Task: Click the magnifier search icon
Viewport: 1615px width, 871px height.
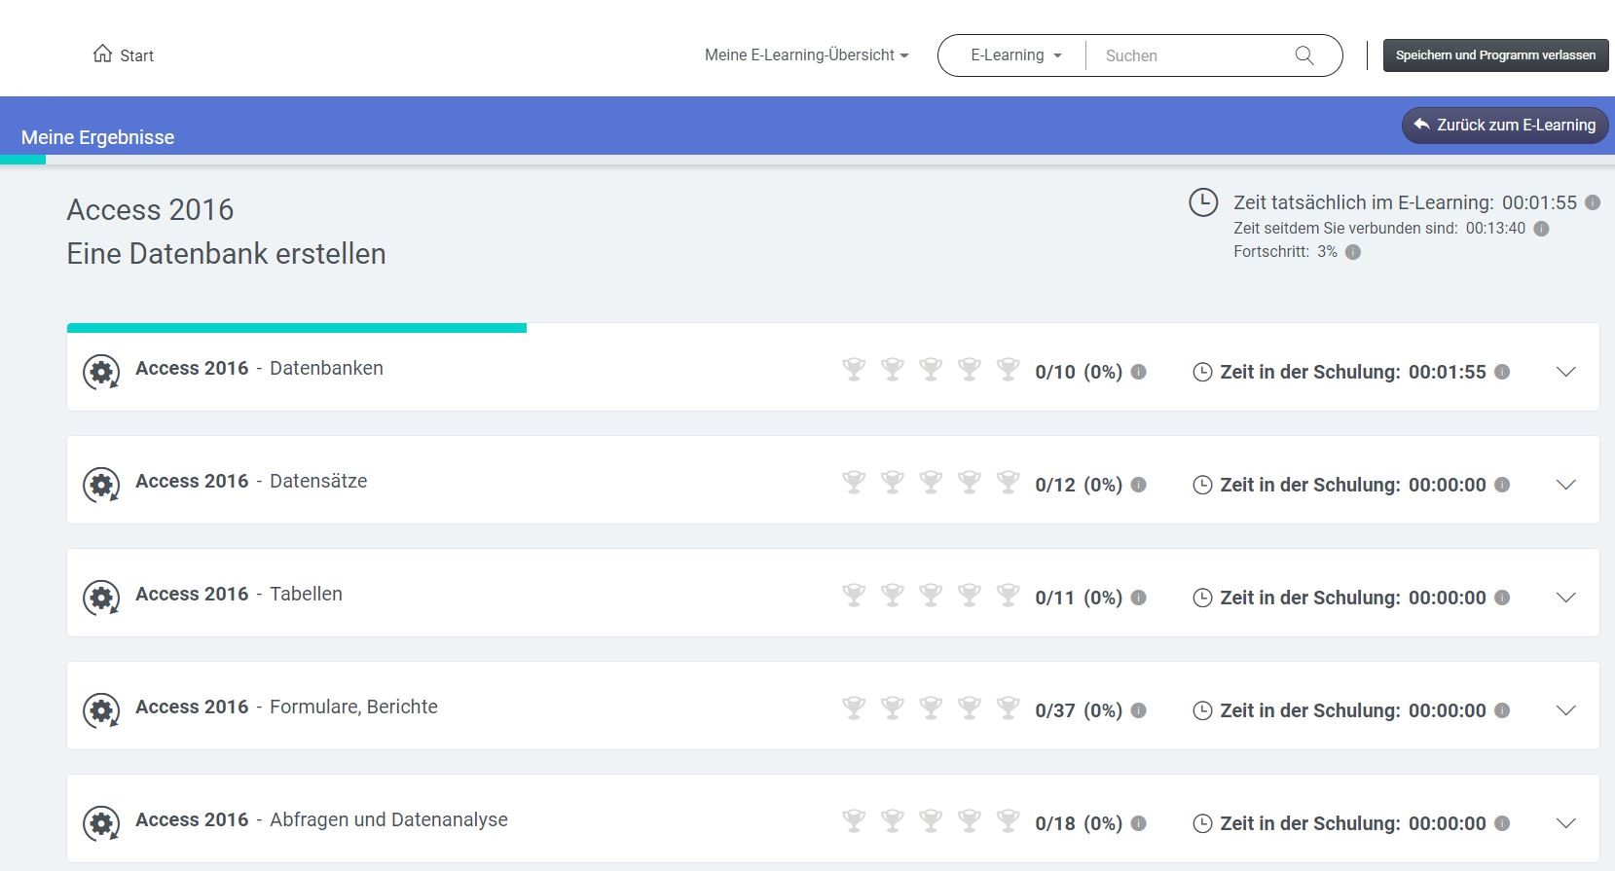Action: 1304,55
